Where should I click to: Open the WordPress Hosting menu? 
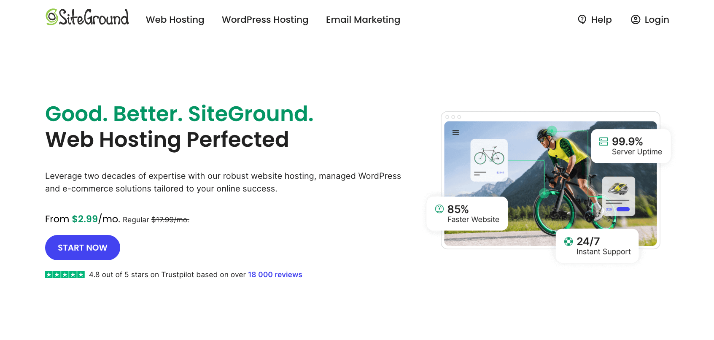[265, 19]
